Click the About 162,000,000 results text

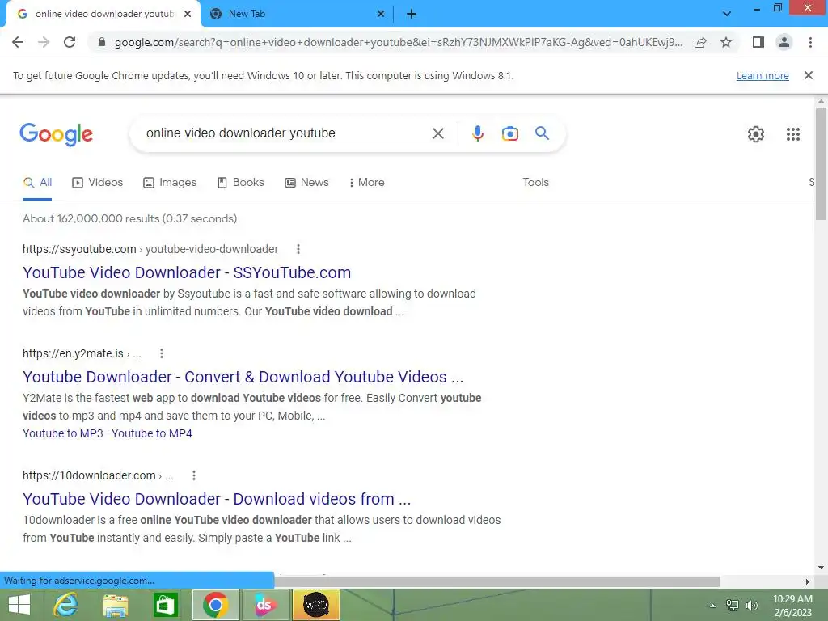pyautogui.click(x=130, y=218)
